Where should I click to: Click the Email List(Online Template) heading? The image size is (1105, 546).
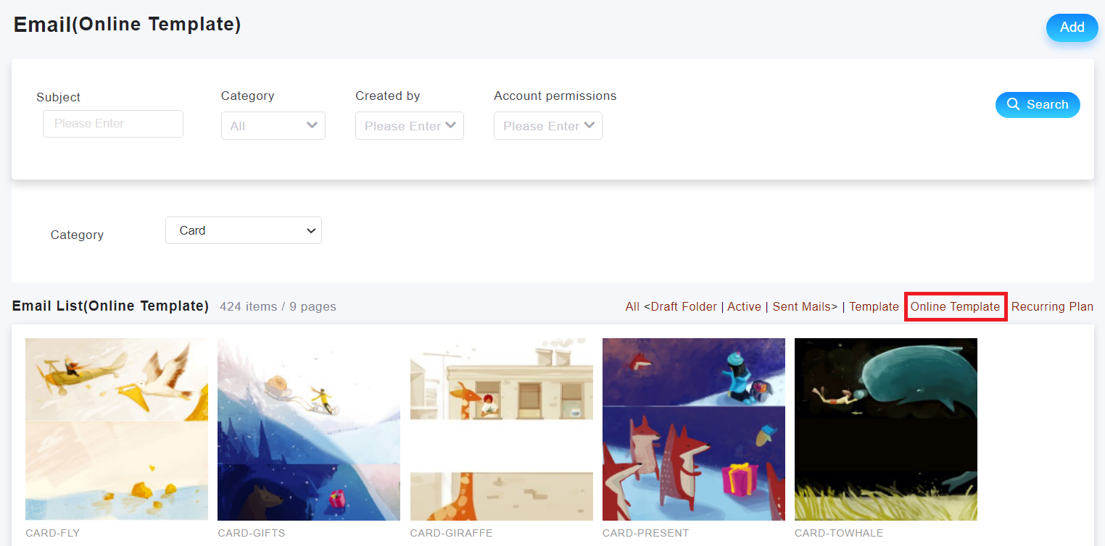(110, 306)
